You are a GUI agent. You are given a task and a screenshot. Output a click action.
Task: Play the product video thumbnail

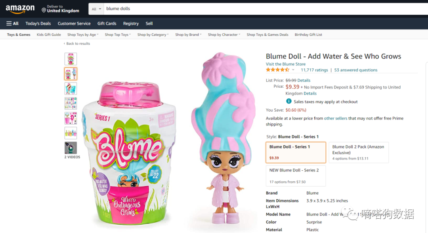(x=71, y=148)
